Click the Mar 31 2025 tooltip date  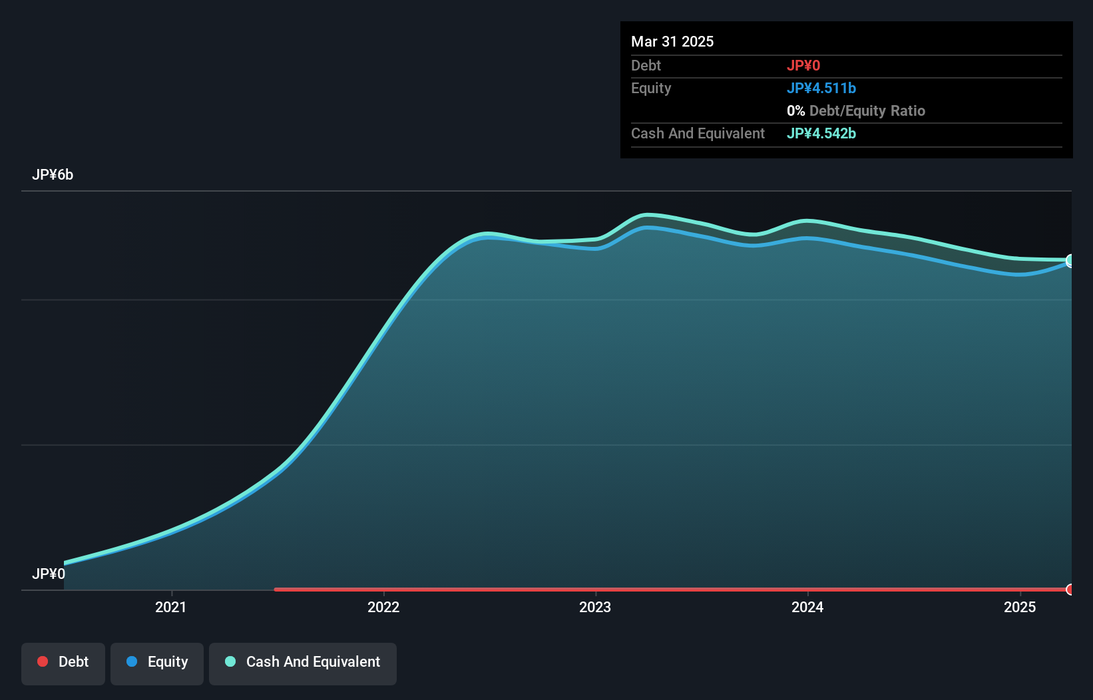point(672,41)
